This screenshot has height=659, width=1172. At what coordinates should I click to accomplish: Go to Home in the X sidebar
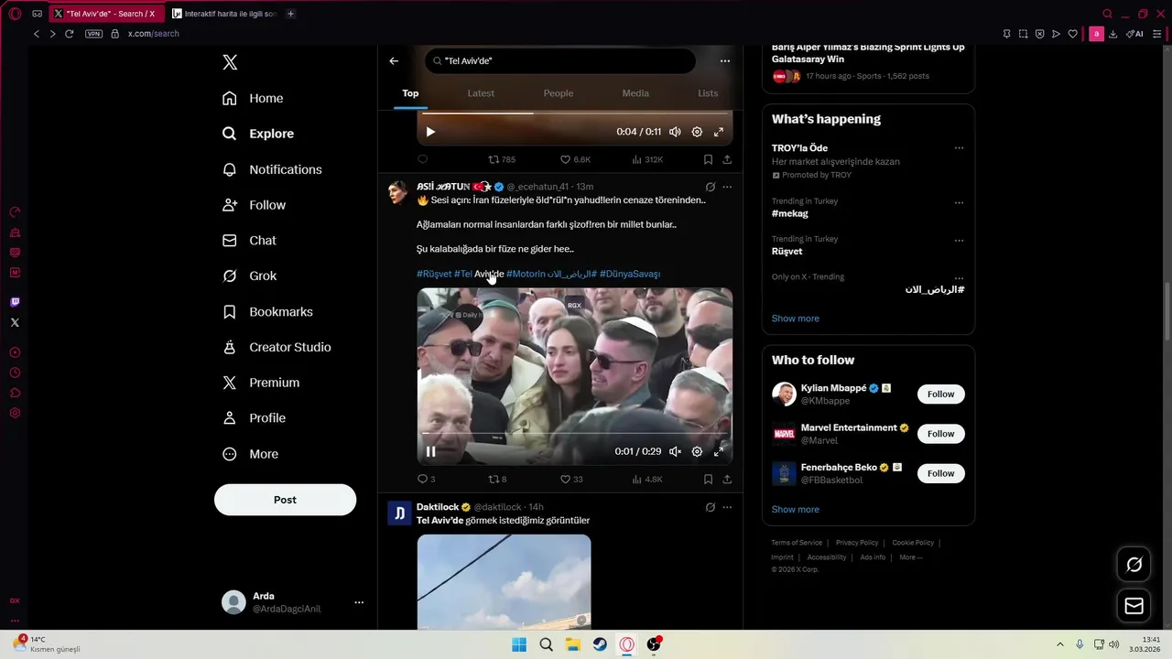pyautogui.click(x=254, y=98)
